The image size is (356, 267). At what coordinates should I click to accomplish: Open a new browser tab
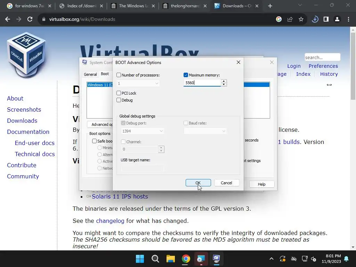(270, 6)
